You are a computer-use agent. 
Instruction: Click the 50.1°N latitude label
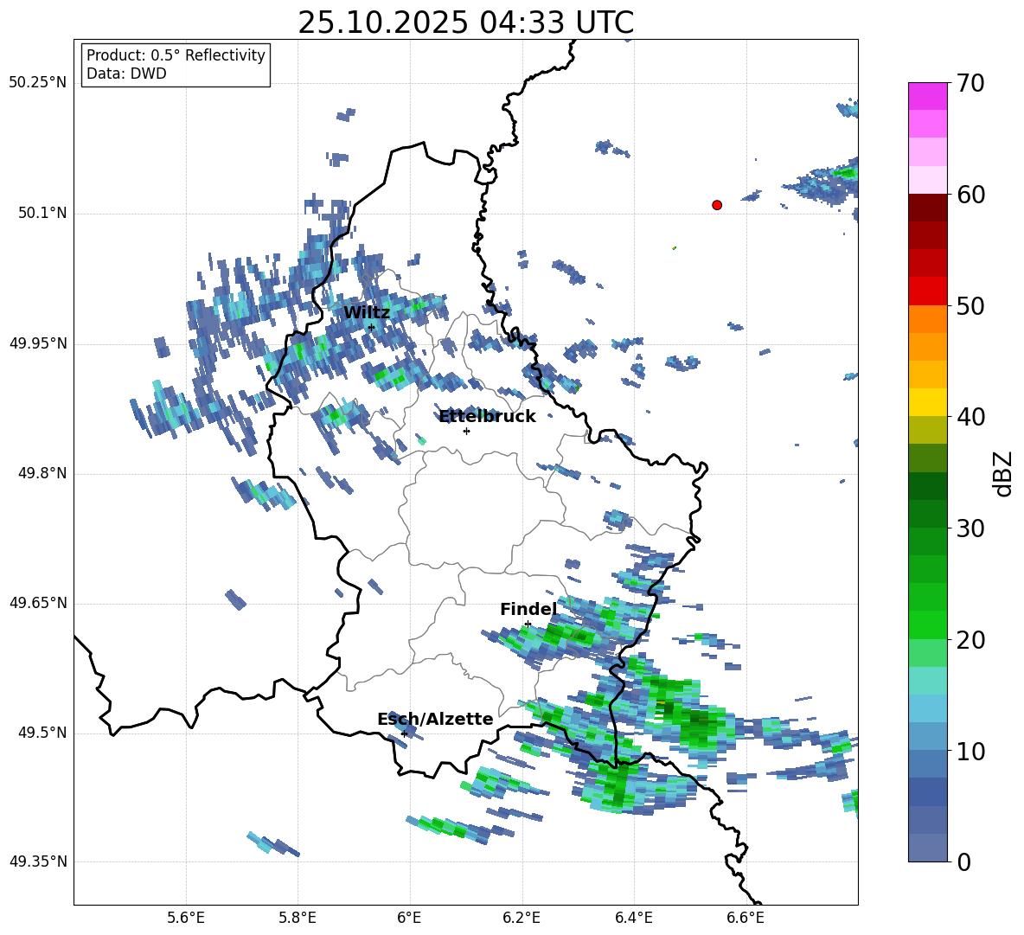coord(42,213)
